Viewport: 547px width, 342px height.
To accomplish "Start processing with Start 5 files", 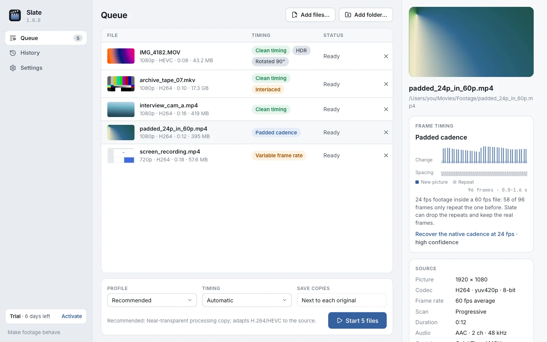I will (x=357, y=320).
